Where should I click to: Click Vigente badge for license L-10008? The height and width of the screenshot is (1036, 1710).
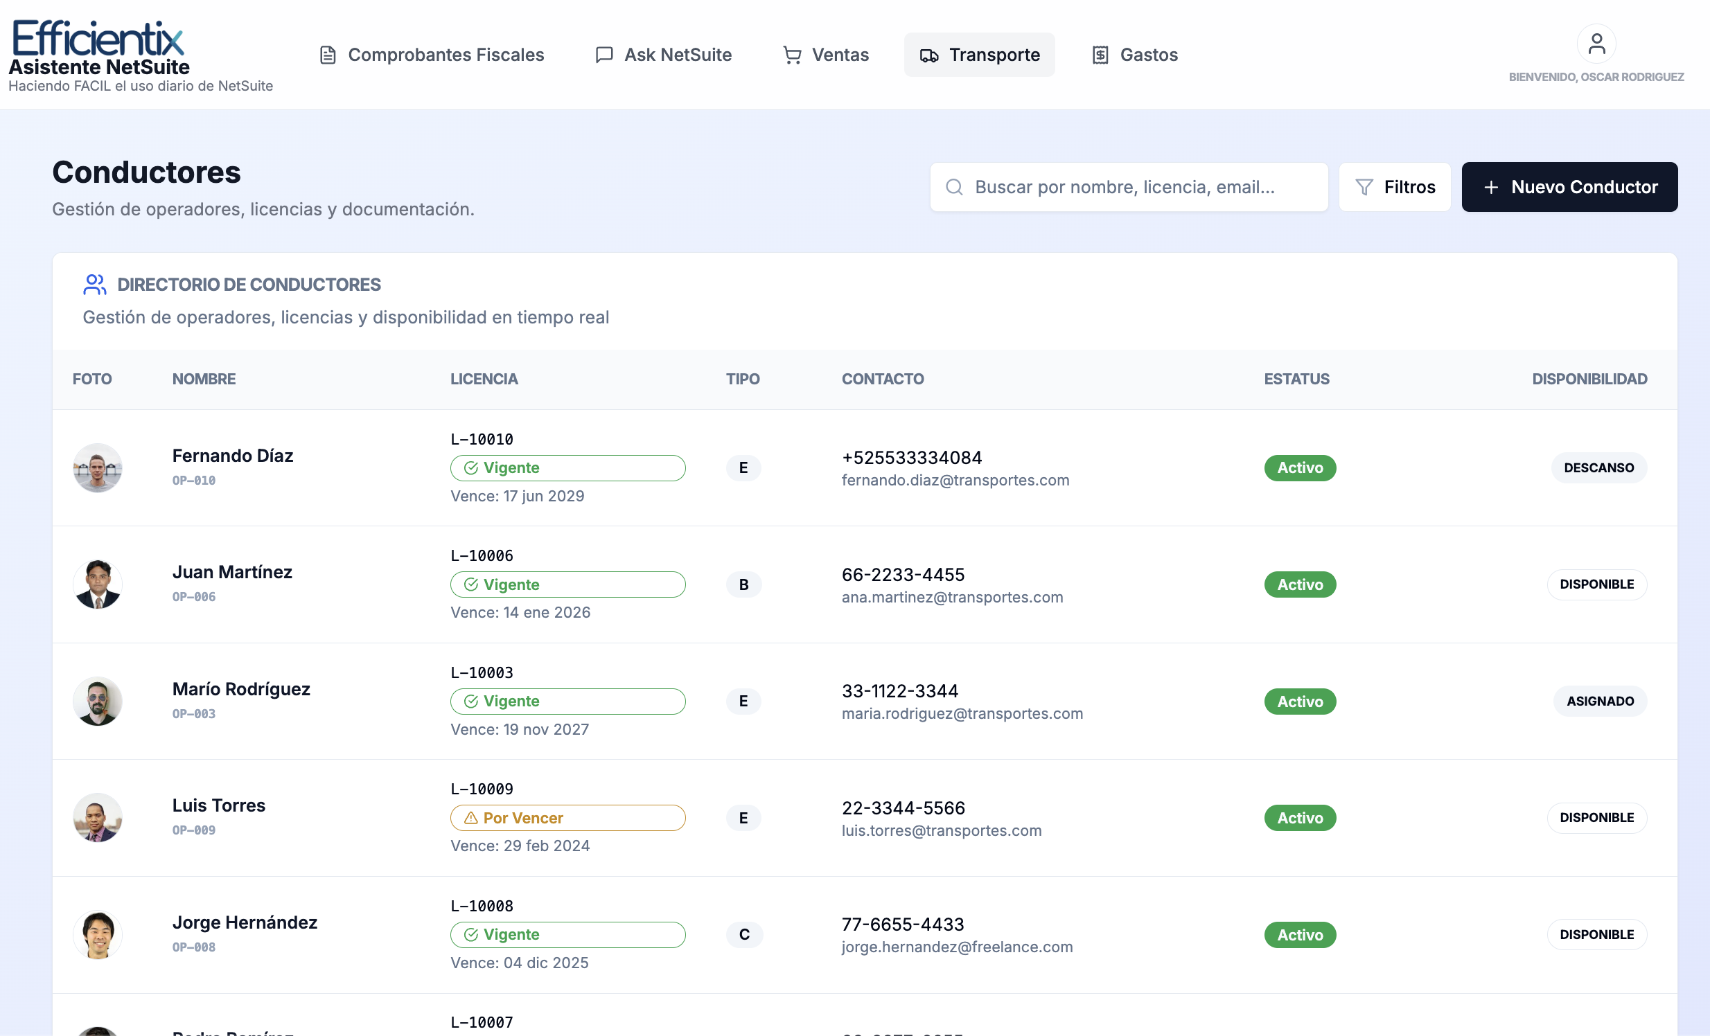coord(567,935)
